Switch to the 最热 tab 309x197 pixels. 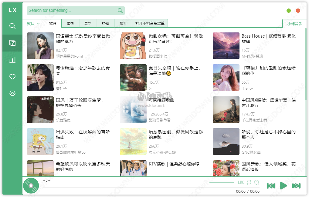[x=71, y=23]
